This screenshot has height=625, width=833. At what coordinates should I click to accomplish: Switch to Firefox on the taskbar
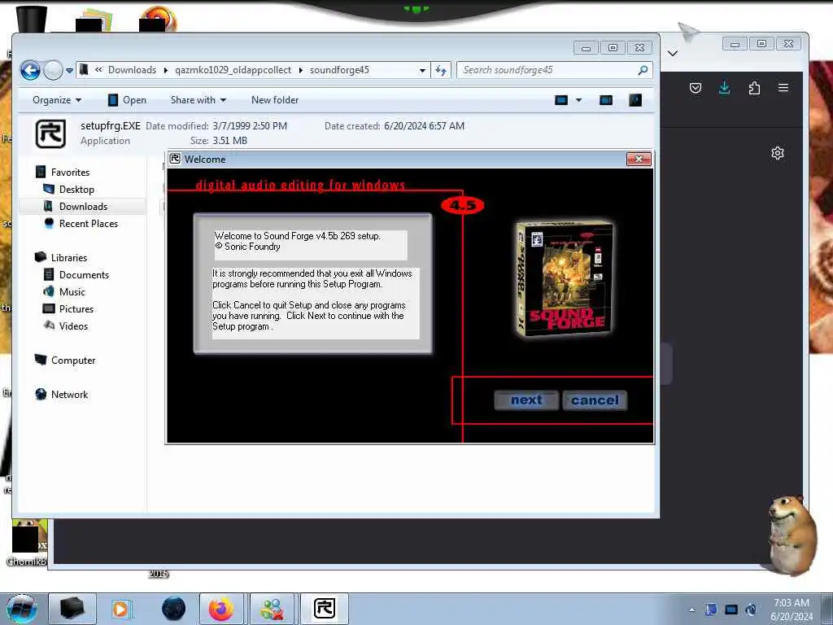click(x=221, y=609)
